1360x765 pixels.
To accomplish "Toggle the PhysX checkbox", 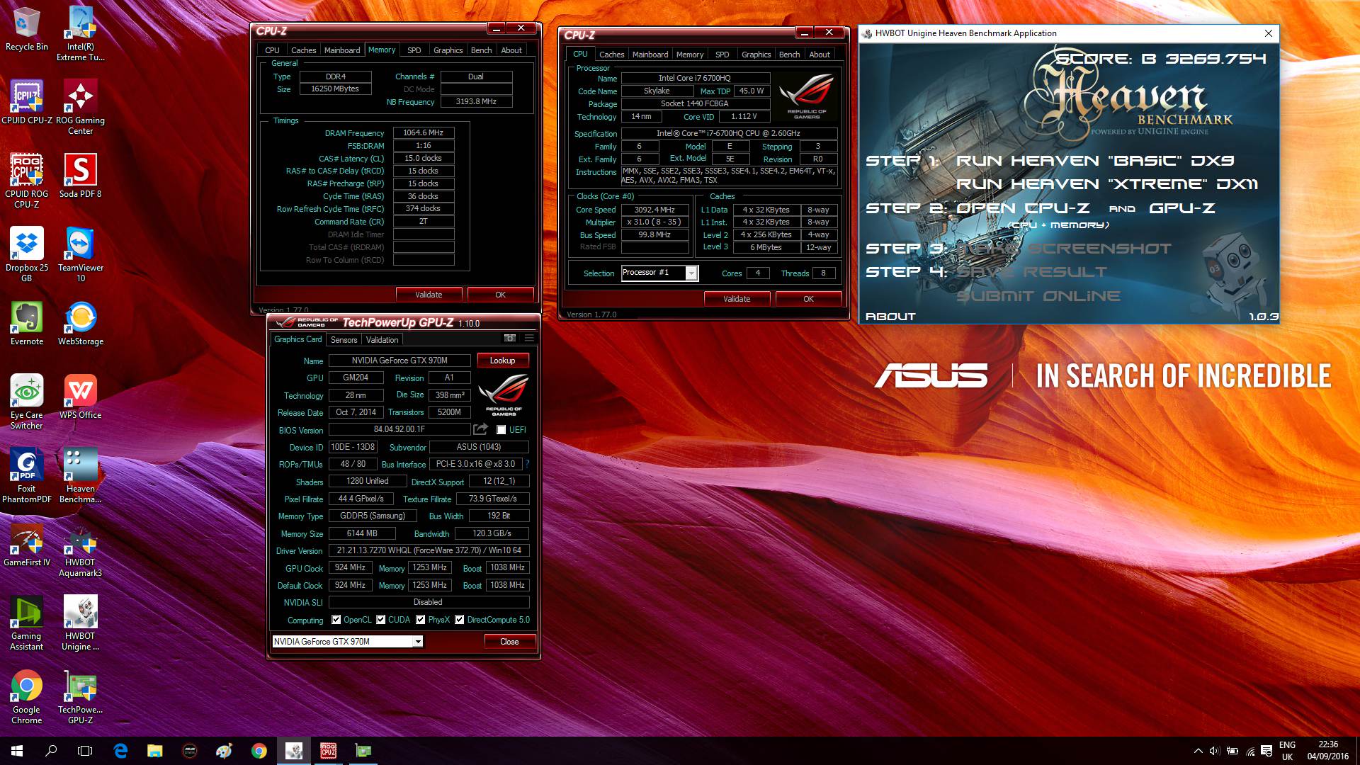I will tap(421, 620).
